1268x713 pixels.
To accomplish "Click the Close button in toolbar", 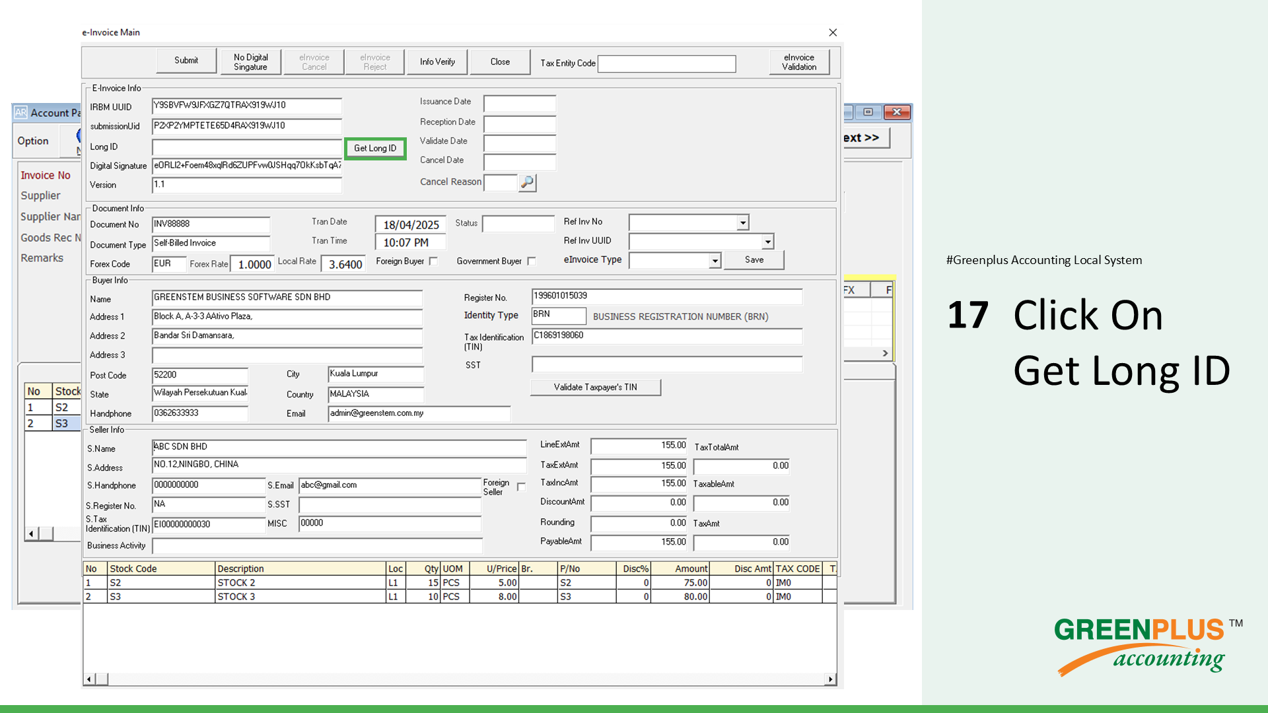I will 500,61.
